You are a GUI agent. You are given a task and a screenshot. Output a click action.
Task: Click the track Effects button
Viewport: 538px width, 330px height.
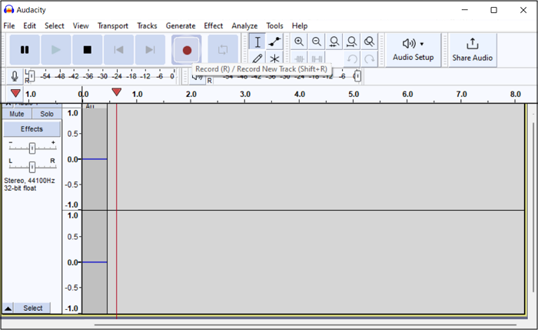(x=32, y=129)
